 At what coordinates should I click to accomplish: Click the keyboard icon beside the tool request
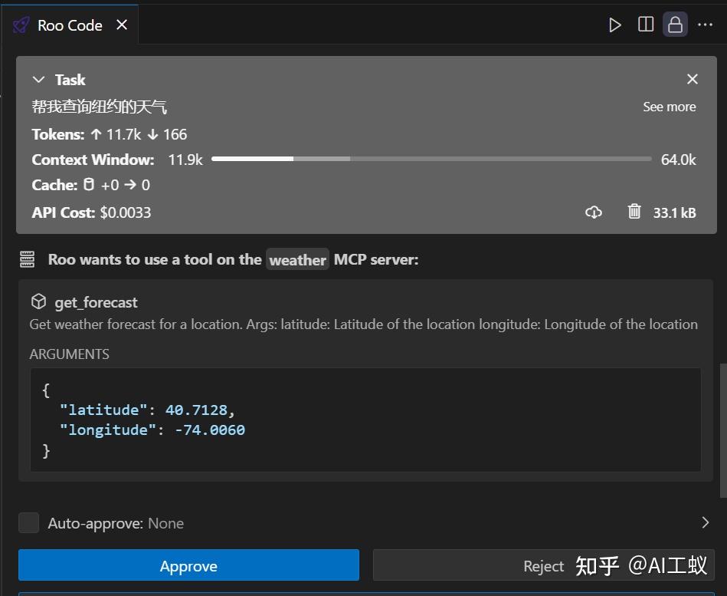(27, 258)
